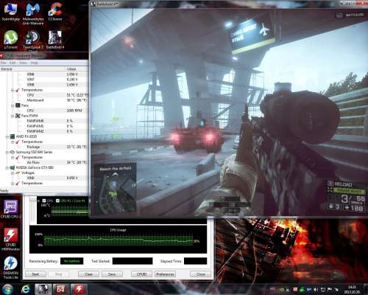The height and width of the screenshot is (295, 368).
Task: Collapse the AMD FX-8320 tree node
Action: point(7,136)
